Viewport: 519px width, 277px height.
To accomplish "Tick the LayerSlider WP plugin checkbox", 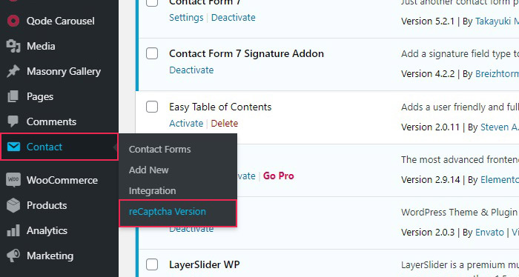I will point(152,264).
